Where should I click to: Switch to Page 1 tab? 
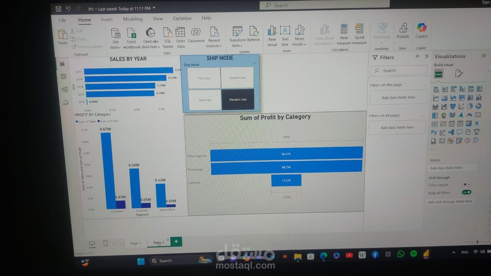(x=135, y=243)
